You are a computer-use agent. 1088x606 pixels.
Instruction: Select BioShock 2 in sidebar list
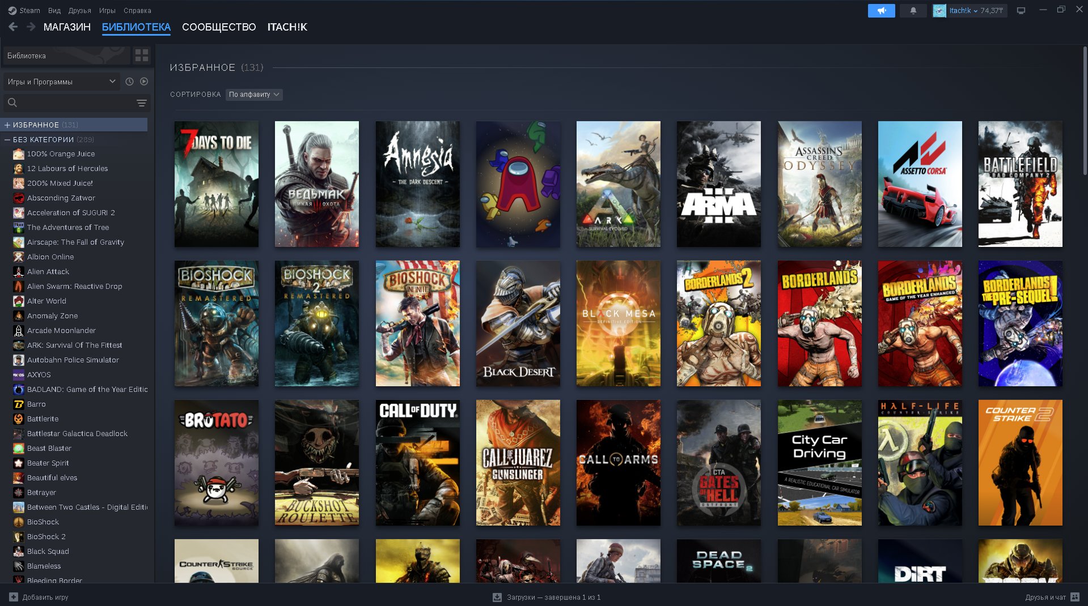point(46,536)
